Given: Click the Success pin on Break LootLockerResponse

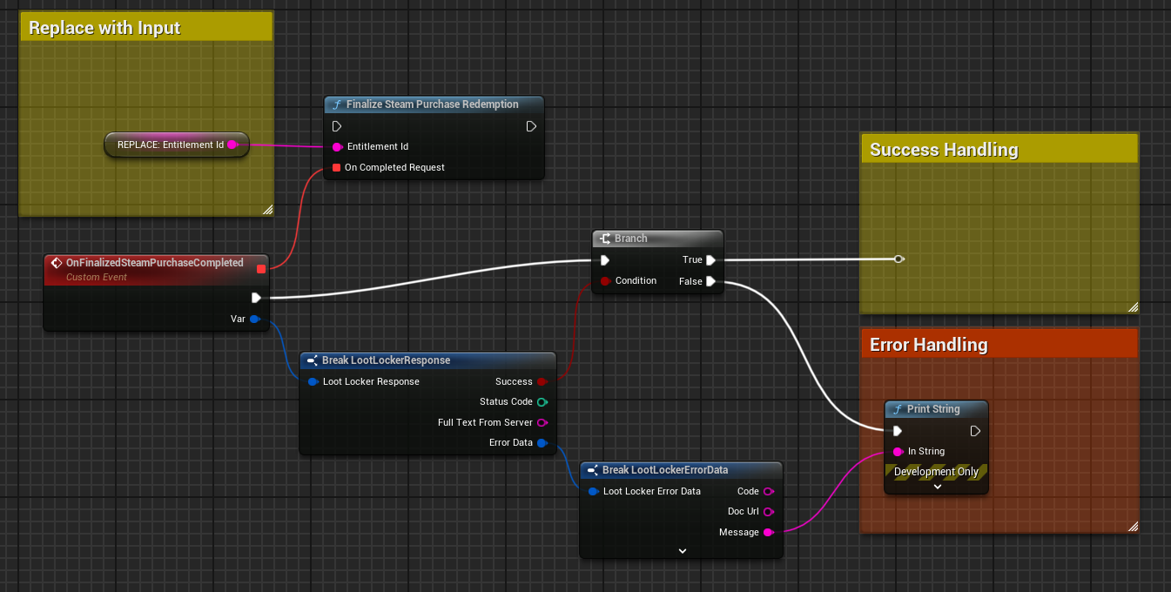Looking at the screenshot, I should [x=542, y=381].
